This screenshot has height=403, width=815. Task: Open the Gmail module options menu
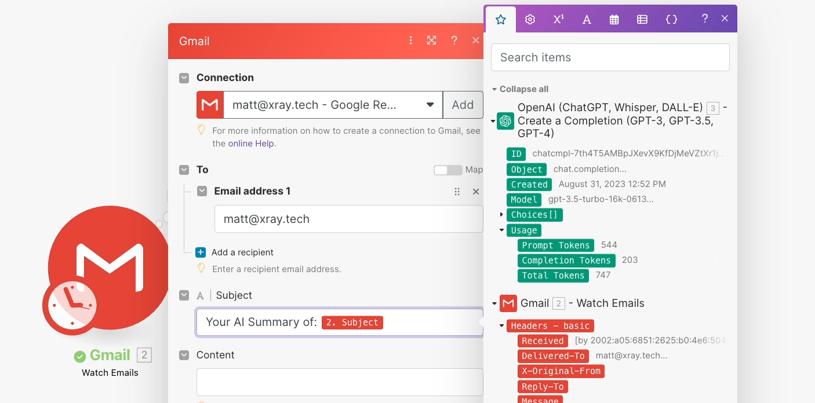[x=411, y=41]
